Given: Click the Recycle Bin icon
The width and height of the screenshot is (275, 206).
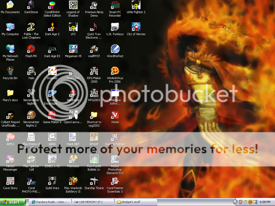Looking at the screenshot, I should tap(10, 70).
